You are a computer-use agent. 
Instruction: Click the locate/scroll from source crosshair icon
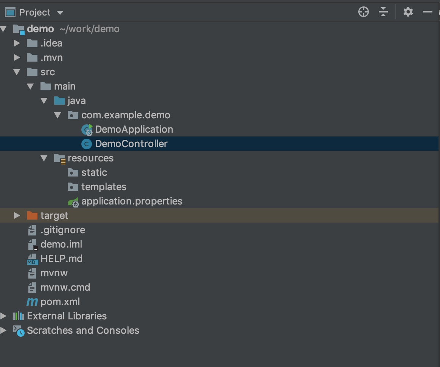[x=363, y=12]
